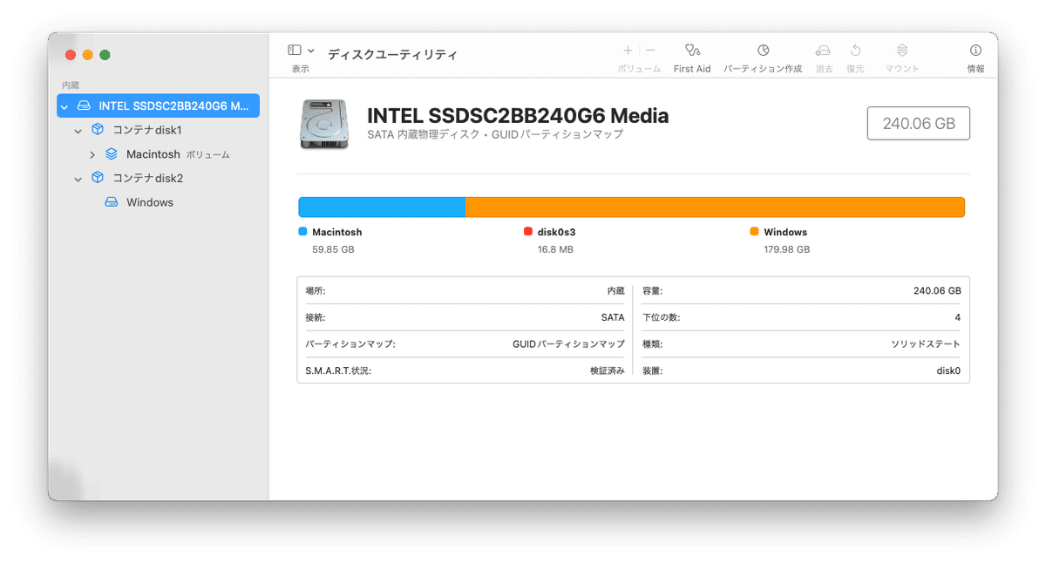Click the 復元 toolbar label
The height and width of the screenshot is (564, 1046).
(855, 69)
